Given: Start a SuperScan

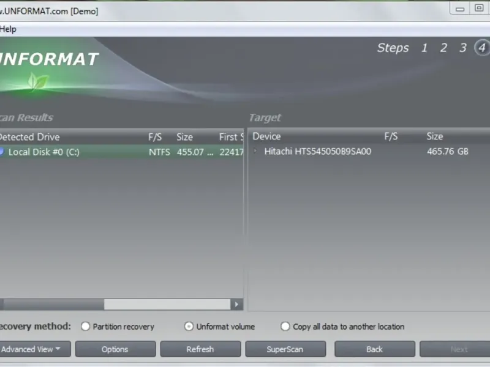Looking at the screenshot, I should (285, 349).
